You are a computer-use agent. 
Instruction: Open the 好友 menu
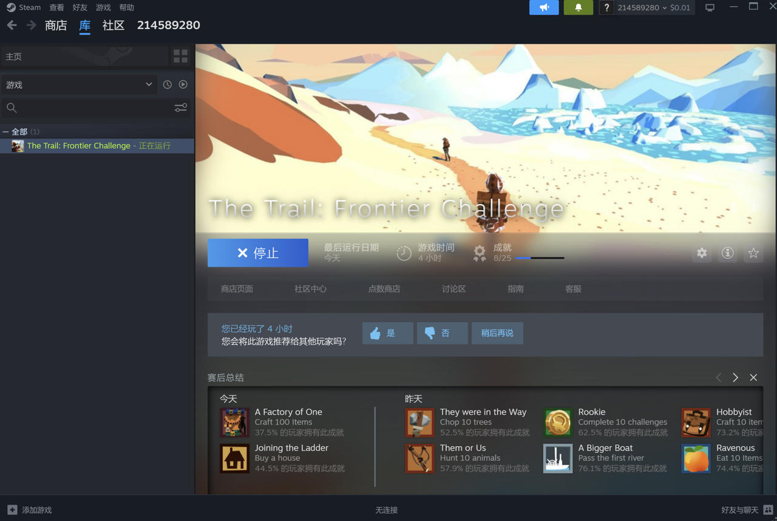coord(80,7)
